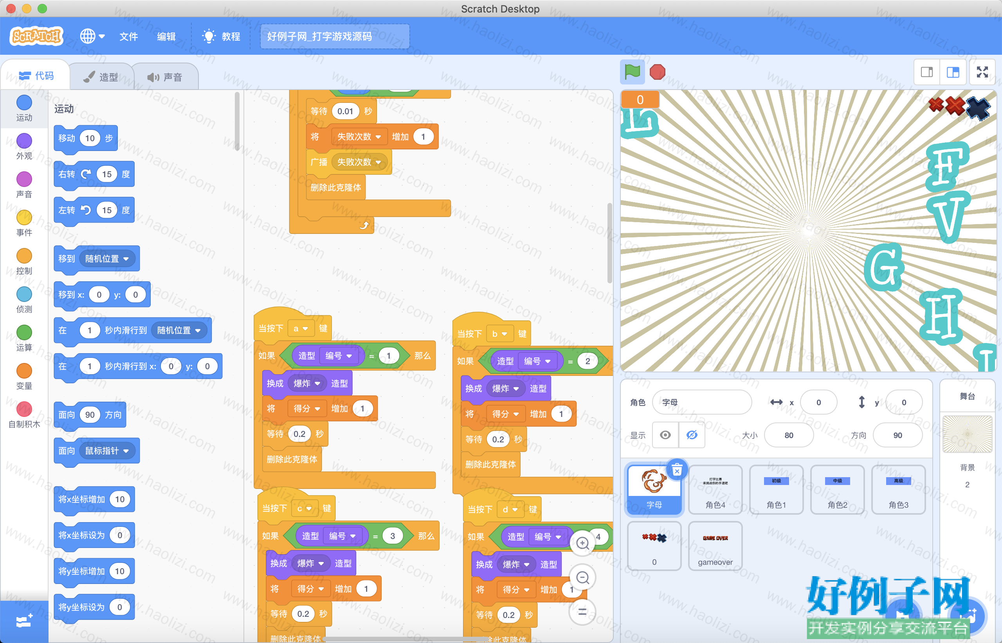The image size is (1002, 643).
Task: Zoom in the code workspace
Action: [x=582, y=543]
